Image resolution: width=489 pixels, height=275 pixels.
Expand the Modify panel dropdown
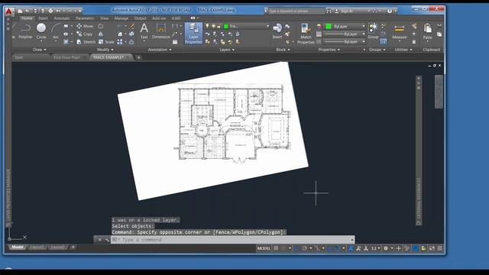pyautogui.click(x=105, y=50)
